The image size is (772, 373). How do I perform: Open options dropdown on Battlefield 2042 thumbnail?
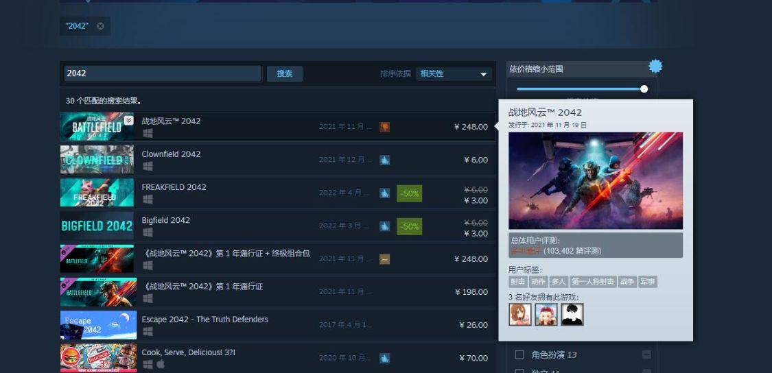tap(128, 120)
